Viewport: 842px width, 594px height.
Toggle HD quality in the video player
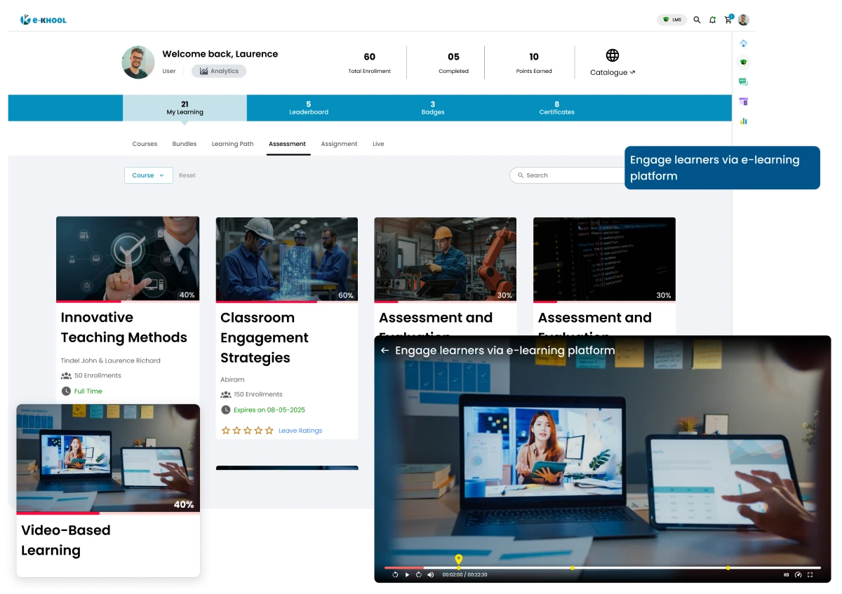787,574
